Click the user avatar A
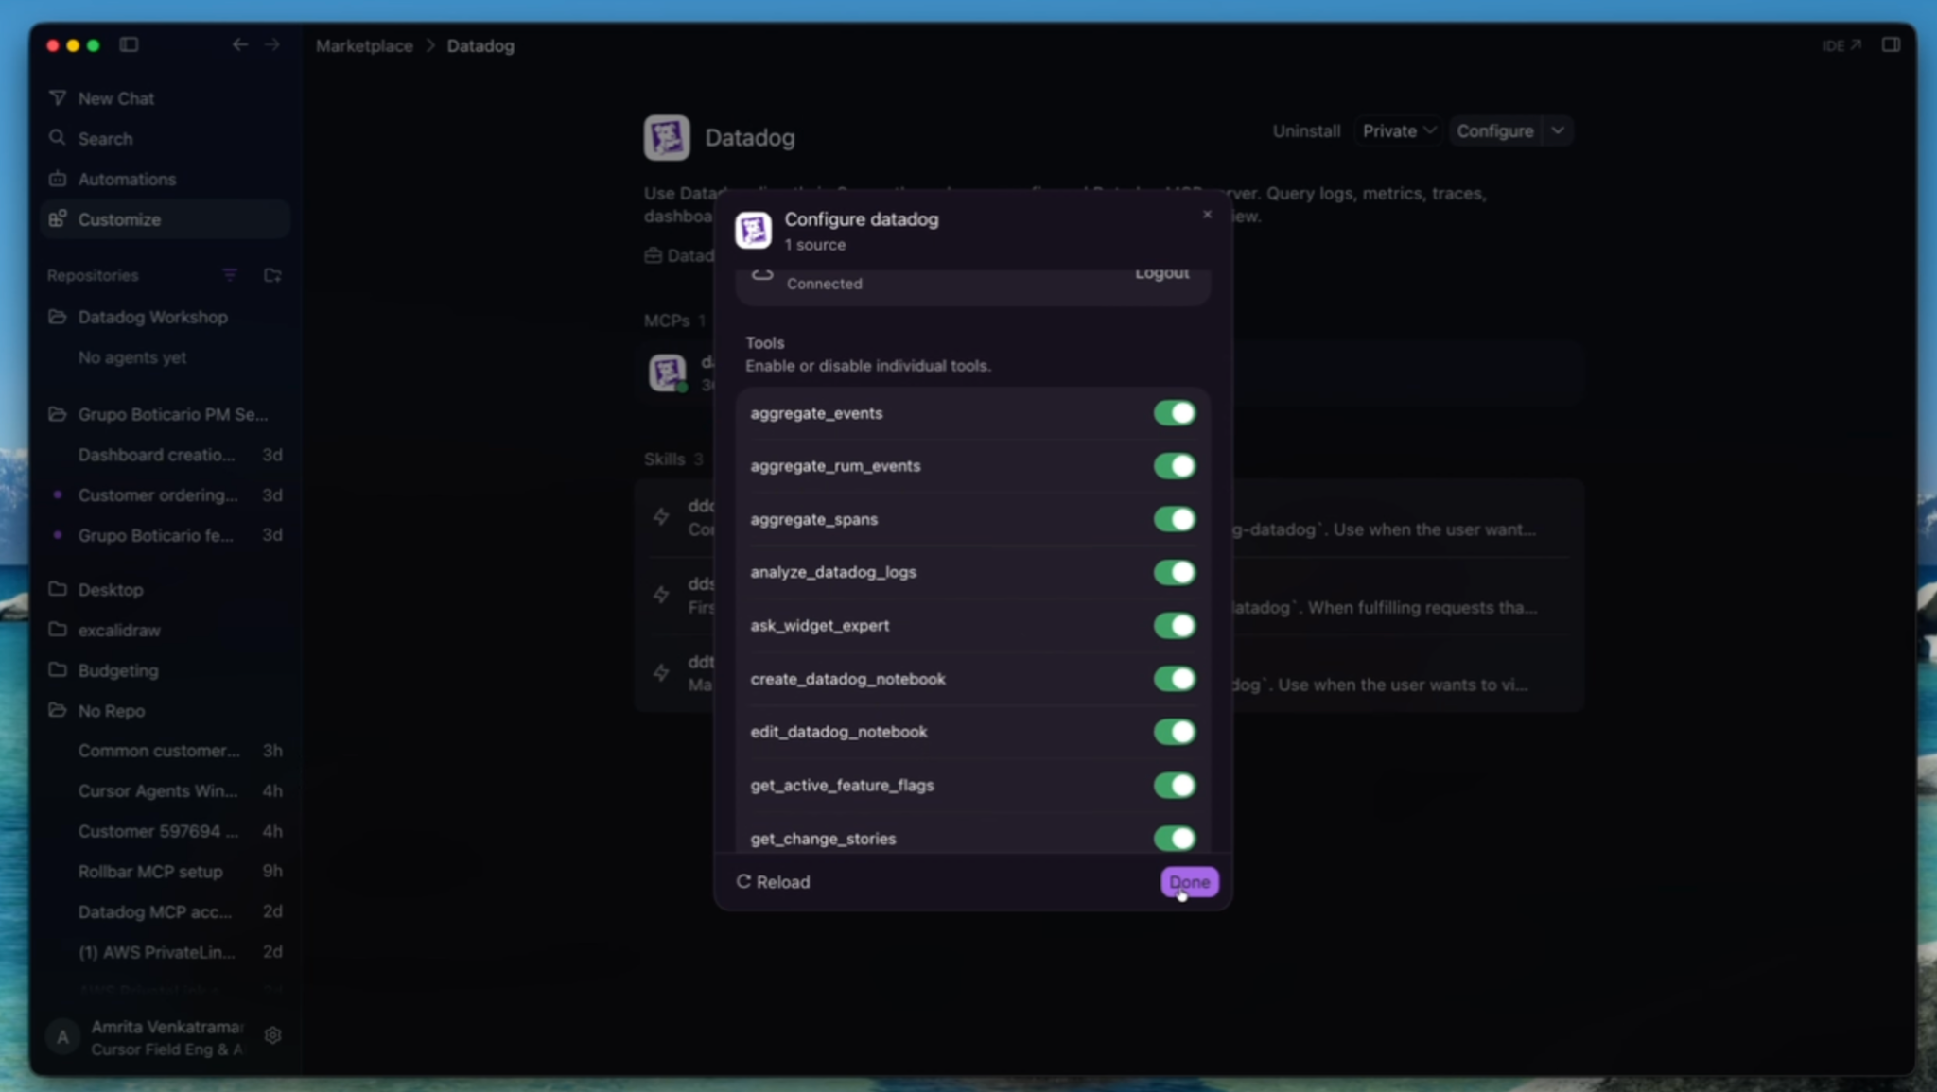 (x=62, y=1037)
